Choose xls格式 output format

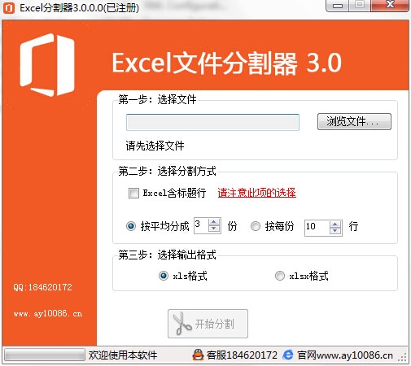(164, 276)
